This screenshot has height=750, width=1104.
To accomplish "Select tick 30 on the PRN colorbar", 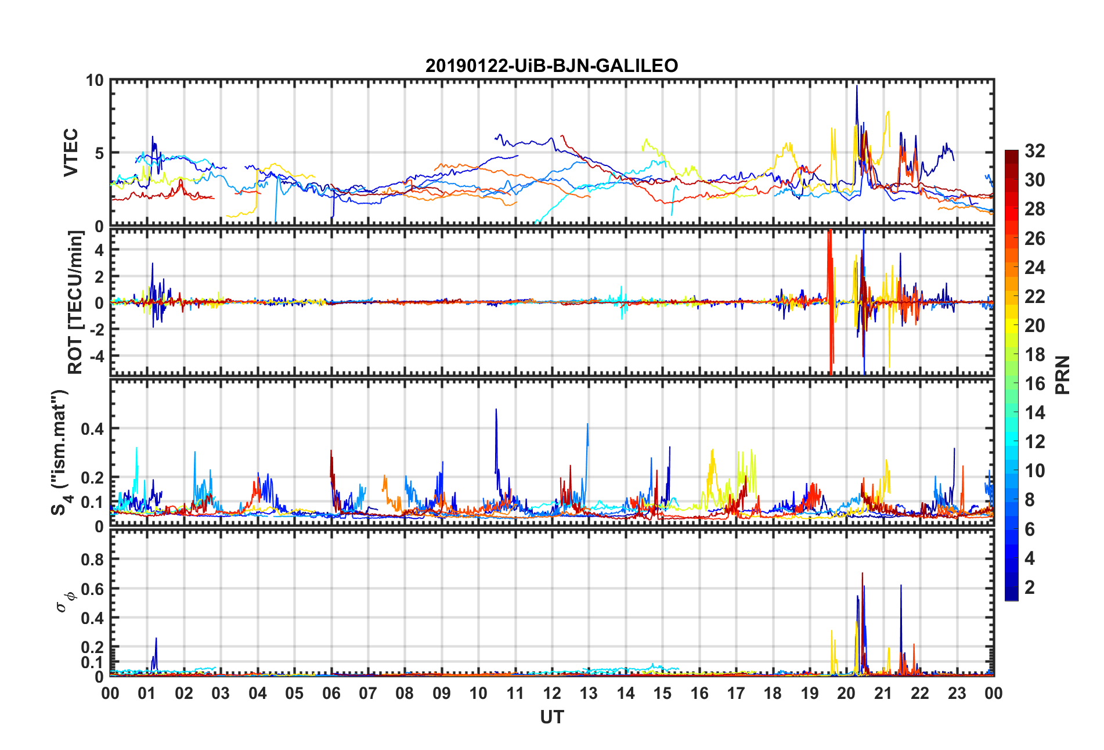I will pyautogui.click(x=1035, y=180).
